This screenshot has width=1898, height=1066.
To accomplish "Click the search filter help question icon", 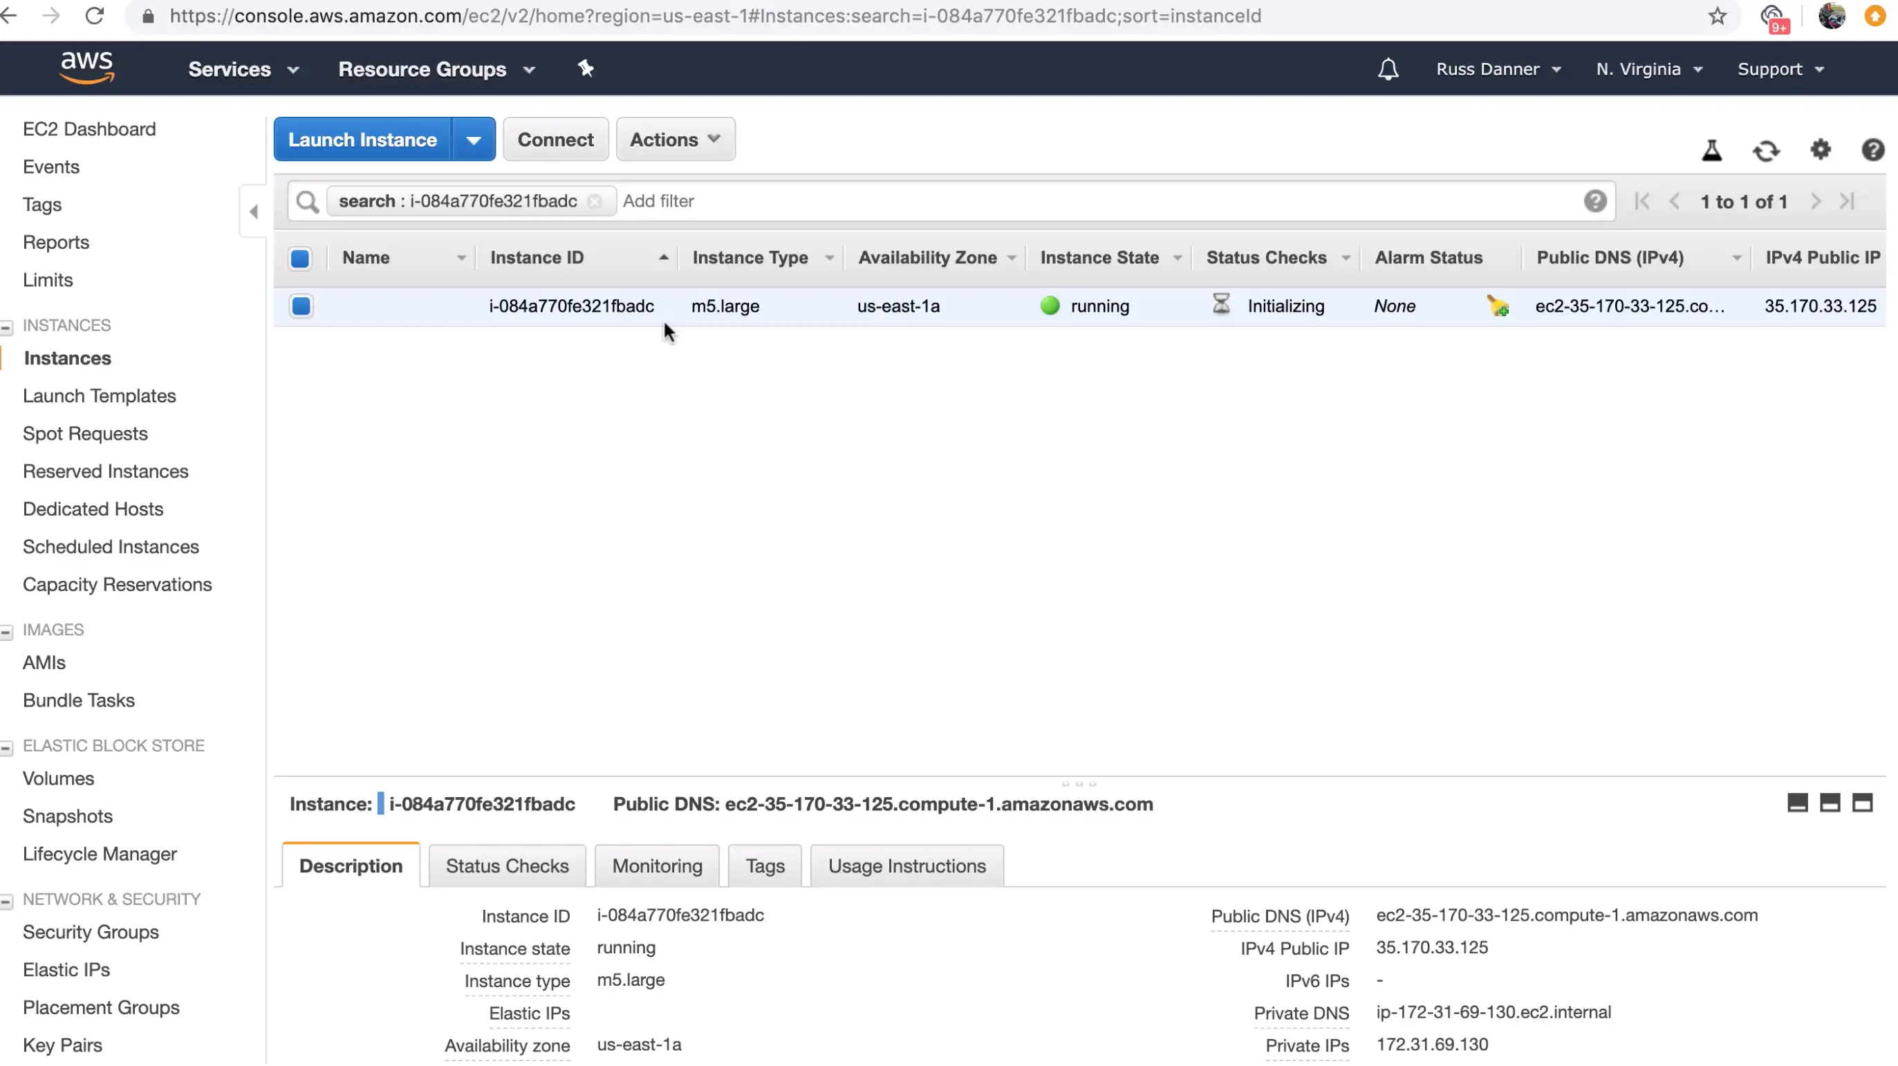I will pyautogui.click(x=1594, y=201).
